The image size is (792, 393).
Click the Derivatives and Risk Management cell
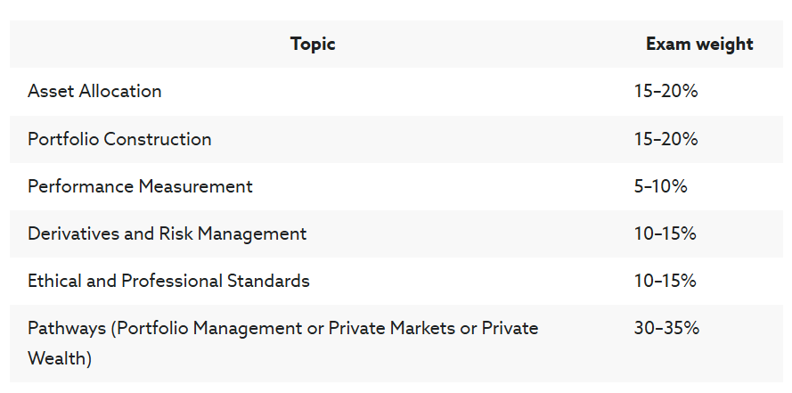(167, 233)
